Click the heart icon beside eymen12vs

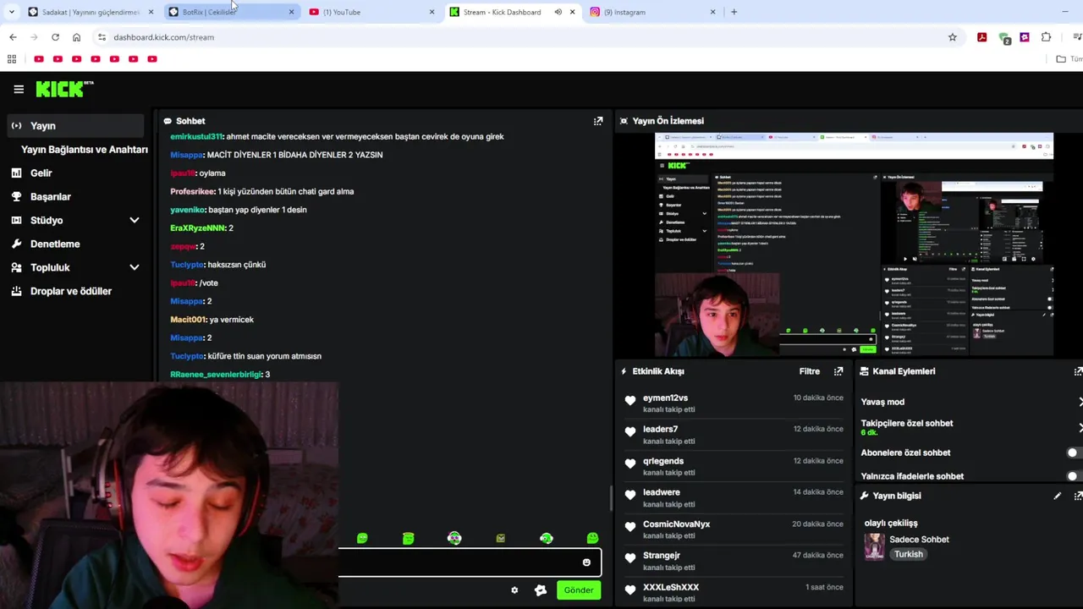[x=629, y=401]
